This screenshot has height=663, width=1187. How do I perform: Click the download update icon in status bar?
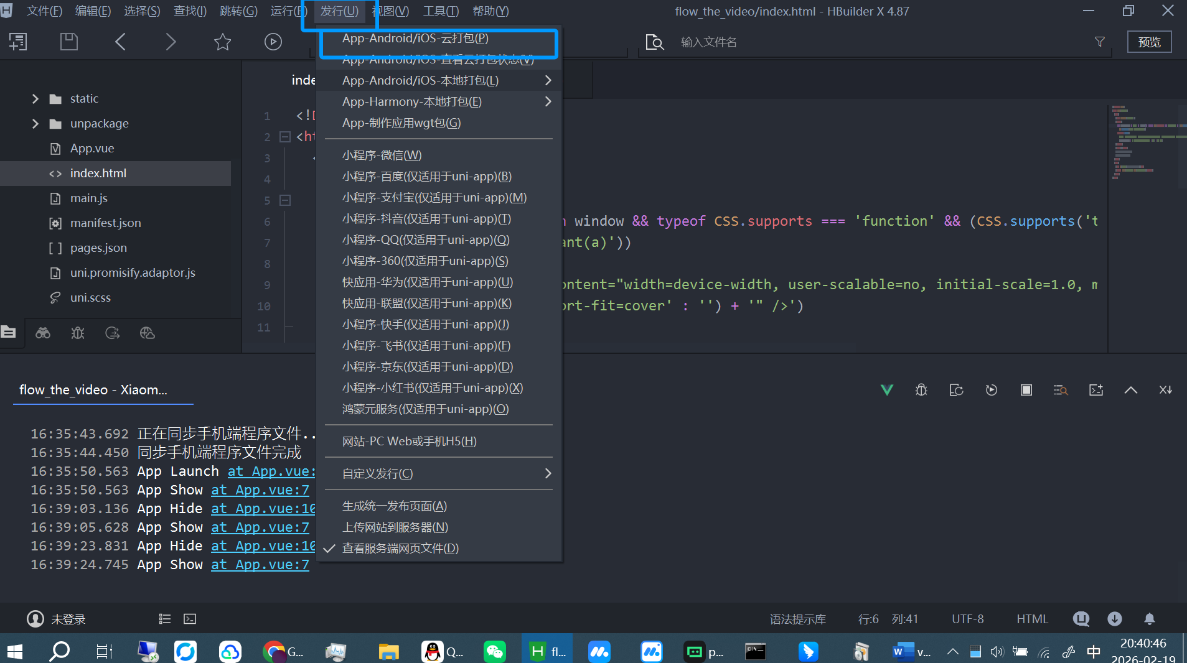coord(1115,619)
